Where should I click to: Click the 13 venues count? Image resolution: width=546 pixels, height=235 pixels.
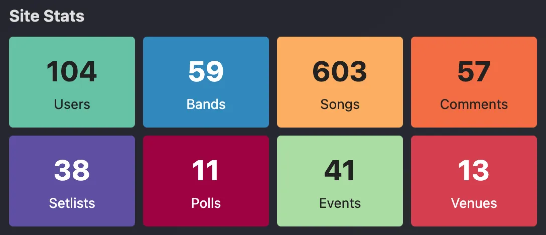474,170
